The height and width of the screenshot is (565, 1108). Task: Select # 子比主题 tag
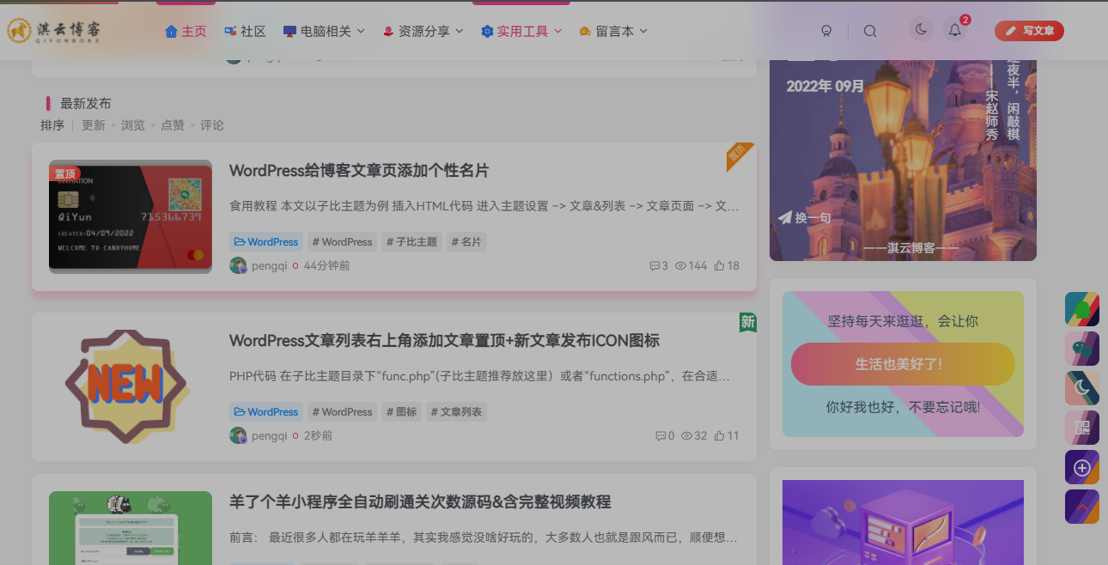pyautogui.click(x=412, y=242)
